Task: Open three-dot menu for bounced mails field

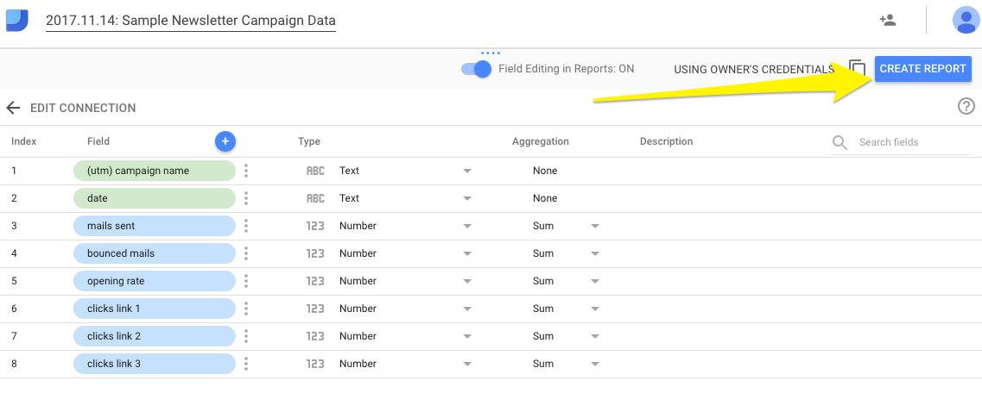Action: pos(246,253)
